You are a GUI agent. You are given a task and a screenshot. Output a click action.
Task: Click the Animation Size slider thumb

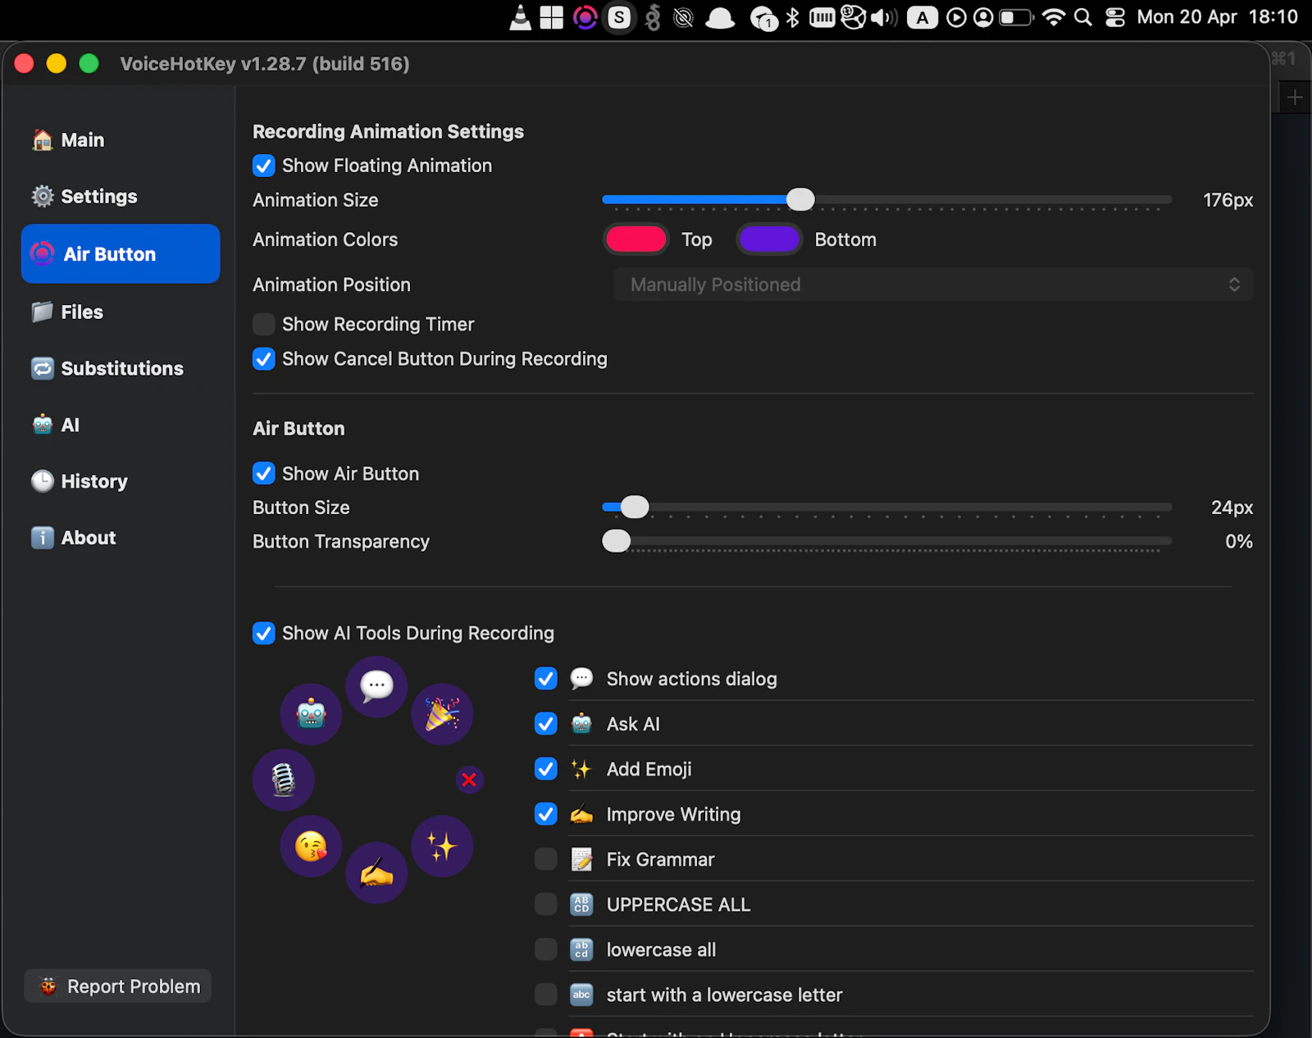800,200
